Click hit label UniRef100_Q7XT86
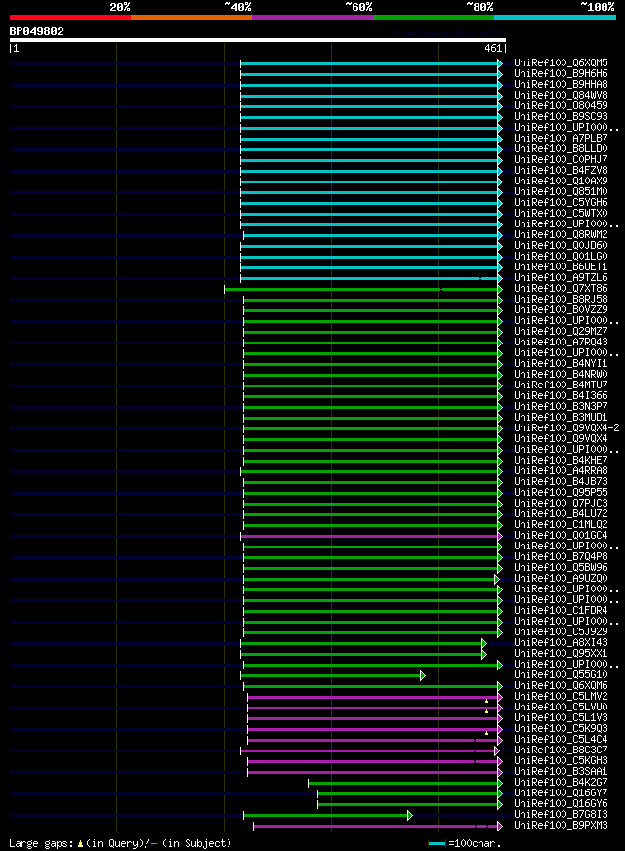The width and height of the screenshot is (625, 851). (561, 289)
